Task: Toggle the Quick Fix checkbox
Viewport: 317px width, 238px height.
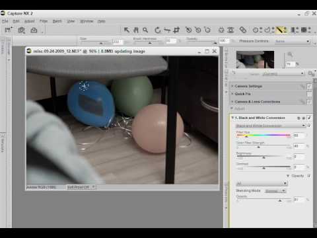Action: [309, 94]
